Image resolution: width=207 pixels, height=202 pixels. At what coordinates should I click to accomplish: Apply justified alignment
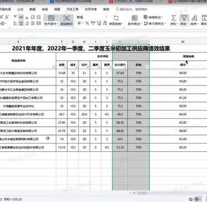click(x=33, y=23)
